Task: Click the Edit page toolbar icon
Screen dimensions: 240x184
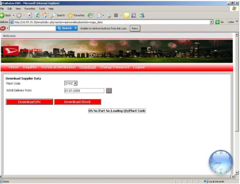Action: coord(116,15)
